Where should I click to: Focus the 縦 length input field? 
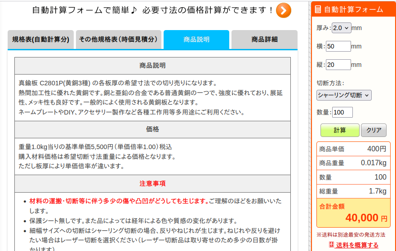[x=338, y=65]
